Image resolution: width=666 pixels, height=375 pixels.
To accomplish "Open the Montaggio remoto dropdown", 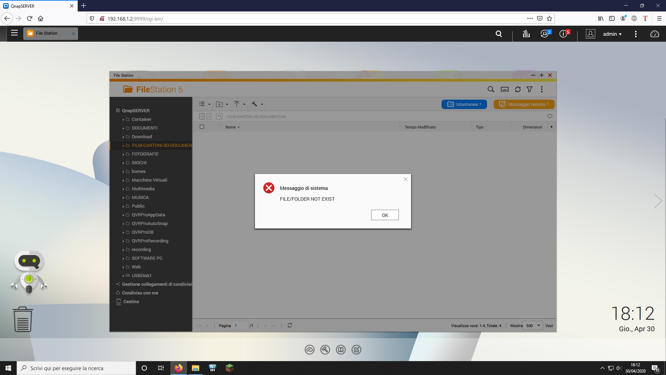I will pos(524,104).
